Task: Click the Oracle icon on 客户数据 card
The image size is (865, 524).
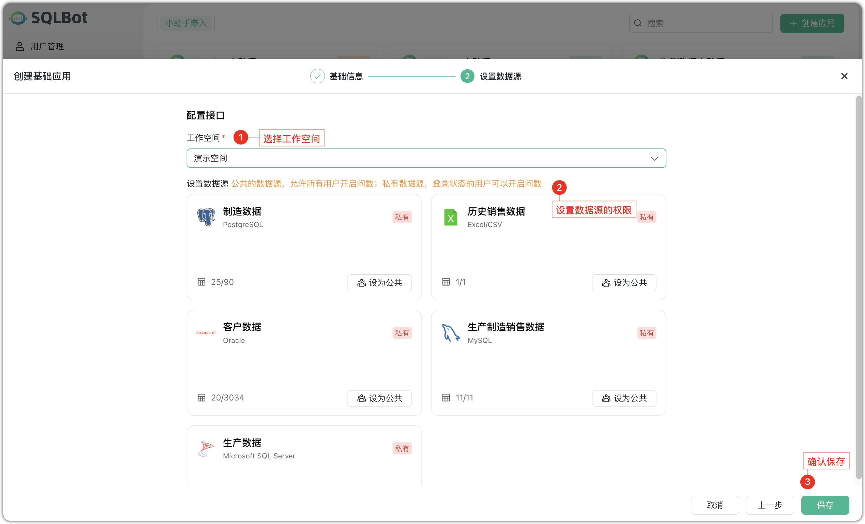Action: coord(206,333)
